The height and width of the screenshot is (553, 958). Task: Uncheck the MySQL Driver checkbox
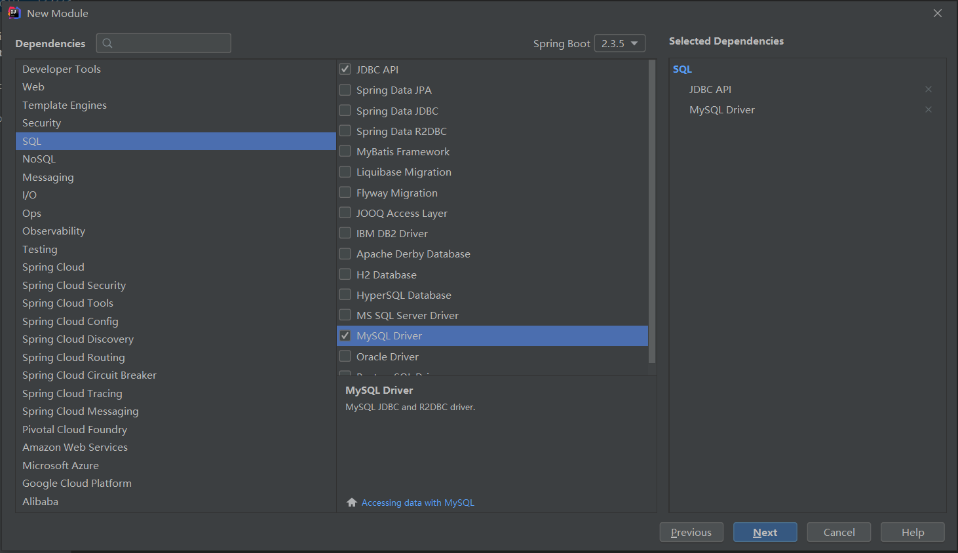coord(345,335)
